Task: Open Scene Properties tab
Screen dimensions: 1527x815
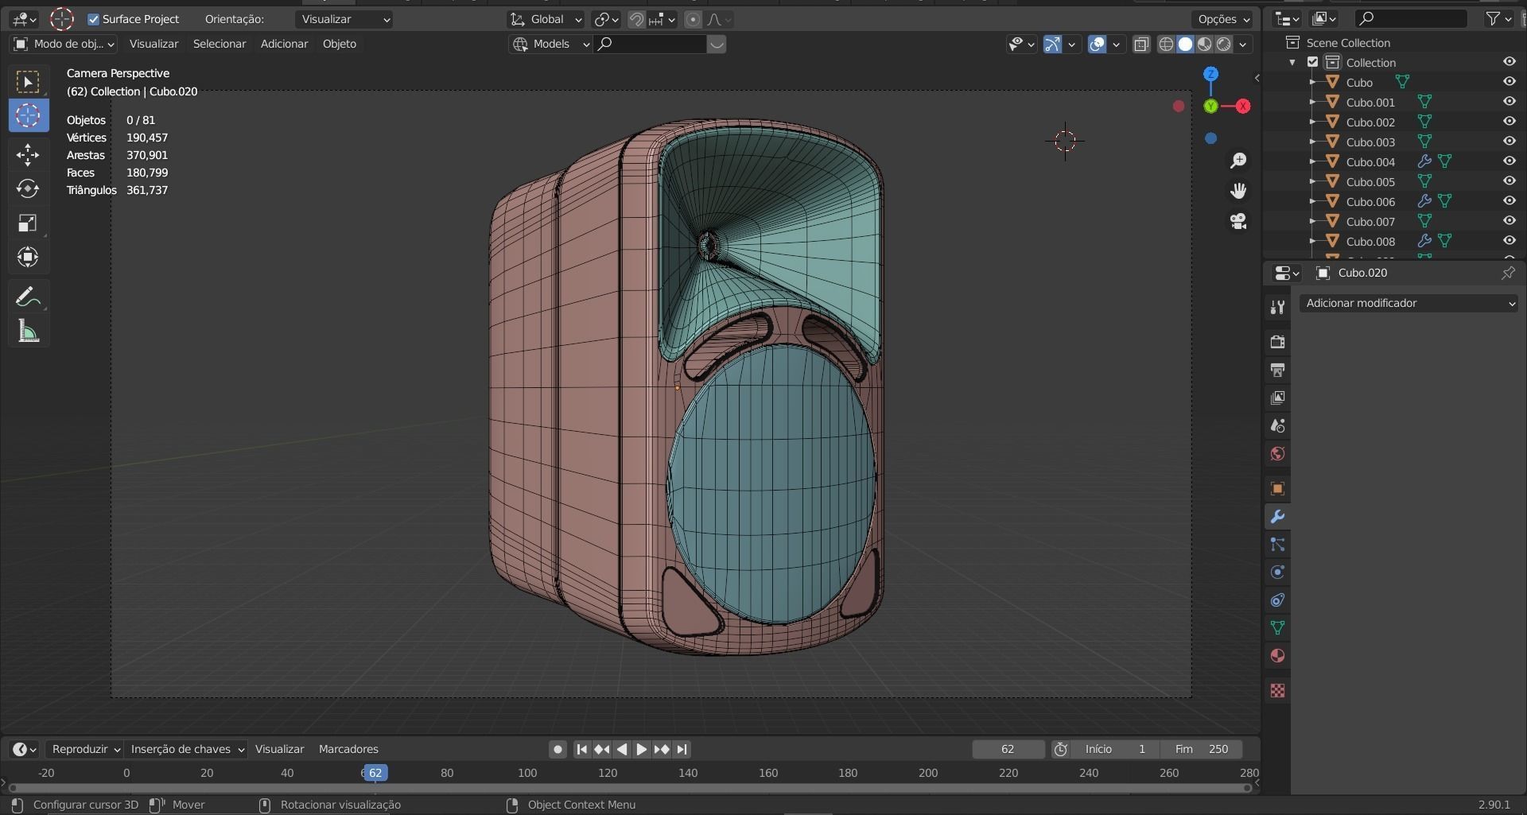Action: click(x=1277, y=425)
